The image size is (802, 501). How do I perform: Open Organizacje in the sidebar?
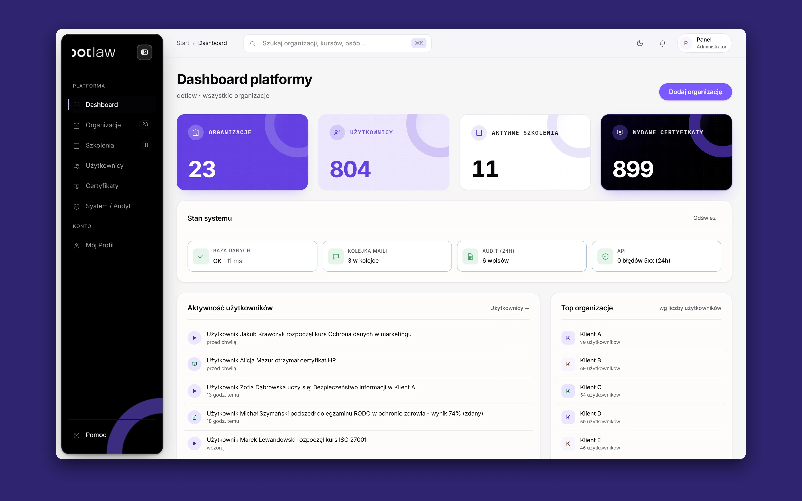pos(112,125)
